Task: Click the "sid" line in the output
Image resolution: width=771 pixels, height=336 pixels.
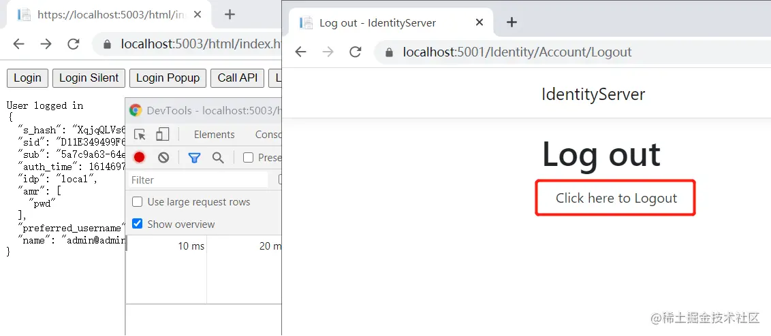Action: 72,142
